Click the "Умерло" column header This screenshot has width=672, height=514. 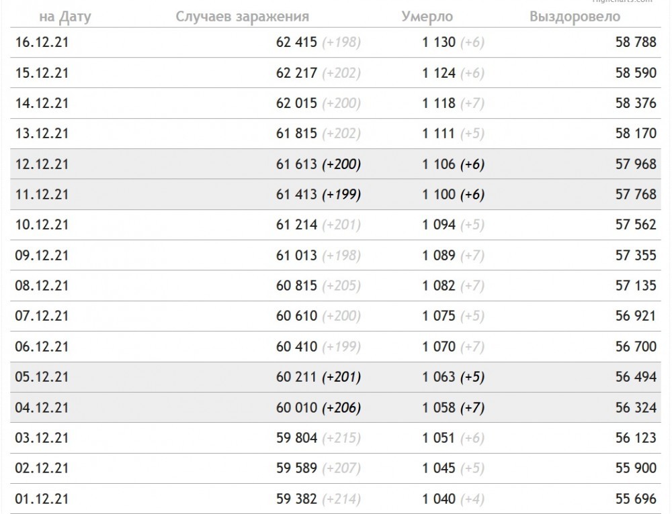[427, 16]
